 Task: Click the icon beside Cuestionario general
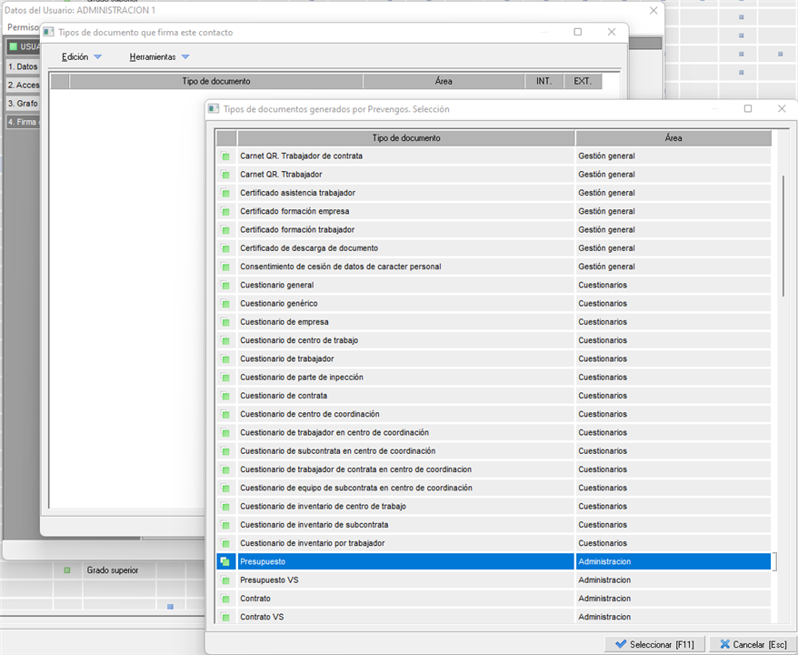(x=225, y=286)
